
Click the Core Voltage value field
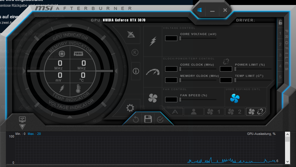point(171,38)
